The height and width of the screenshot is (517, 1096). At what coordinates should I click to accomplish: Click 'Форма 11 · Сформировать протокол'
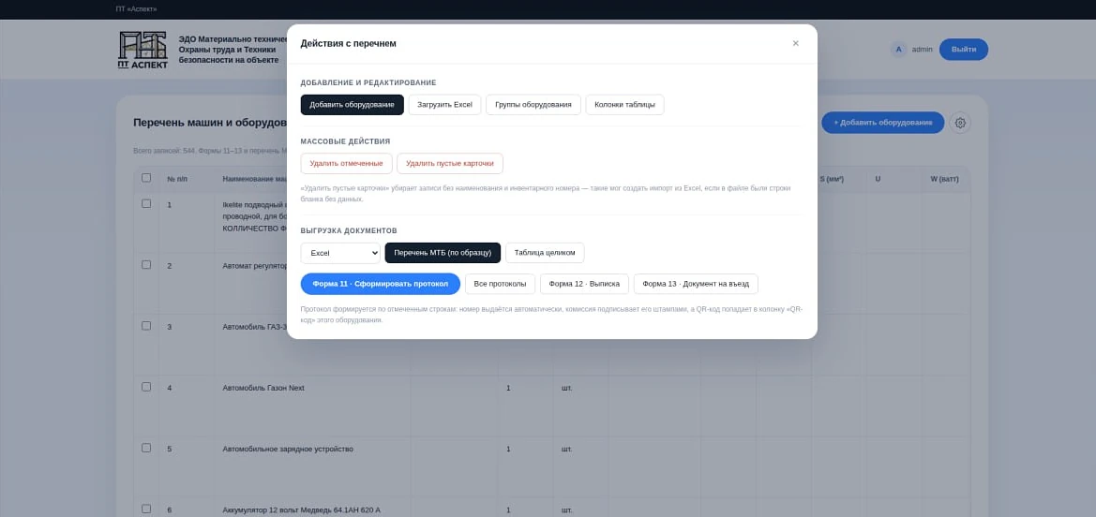click(381, 285)
